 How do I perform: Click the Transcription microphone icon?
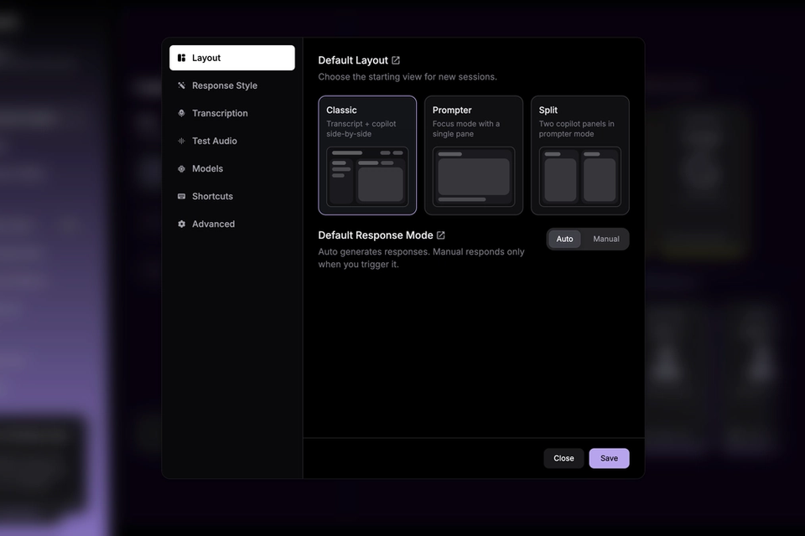pos(181,113)
